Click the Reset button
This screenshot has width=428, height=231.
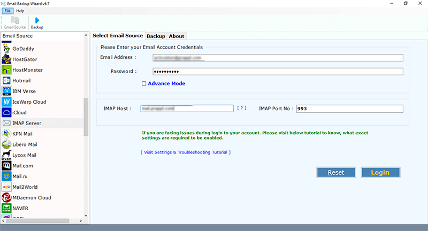336,172
